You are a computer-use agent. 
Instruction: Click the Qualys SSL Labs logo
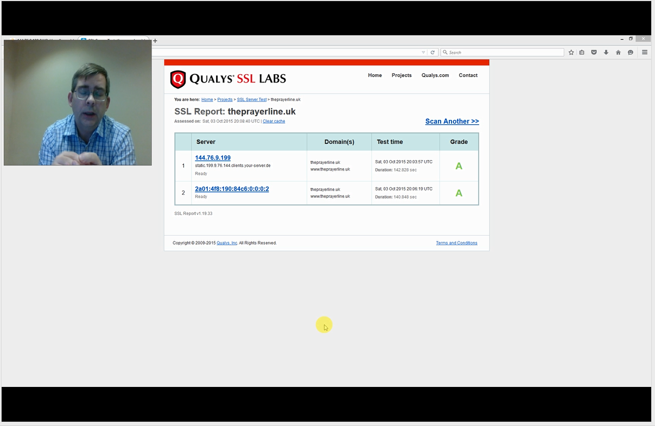(228, 79)
